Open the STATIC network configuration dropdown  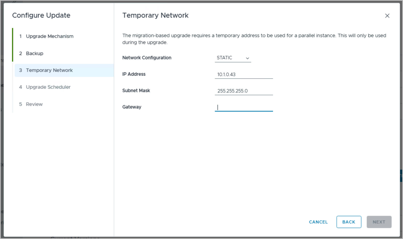tap(233, 58)
